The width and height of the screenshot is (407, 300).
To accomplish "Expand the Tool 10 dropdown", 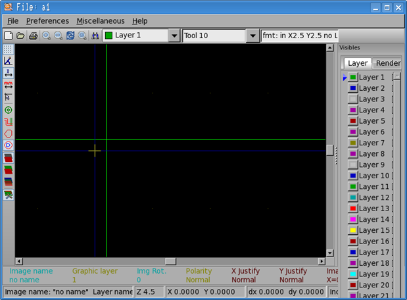I will (252, 36).
